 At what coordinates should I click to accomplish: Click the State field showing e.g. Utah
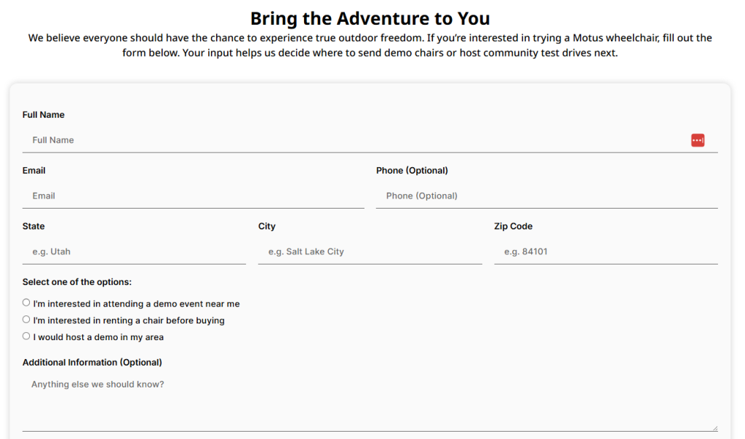tap(134, 251)
